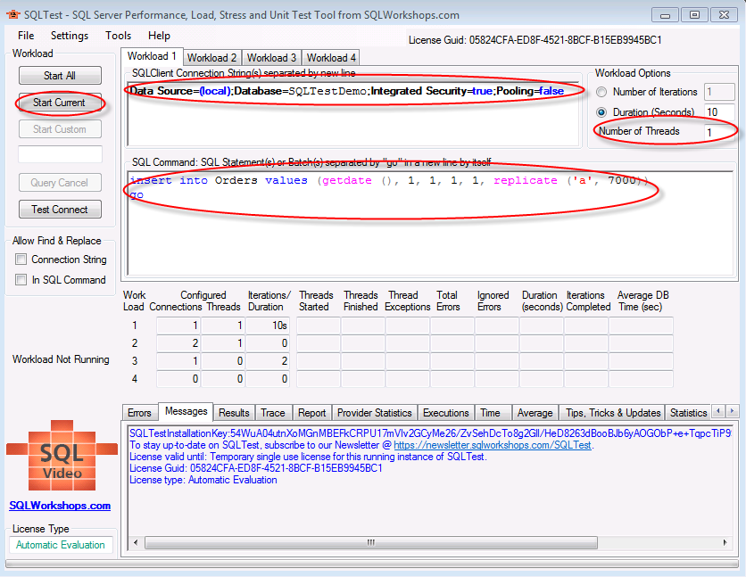Open the Settings menu

pos(70,36)
